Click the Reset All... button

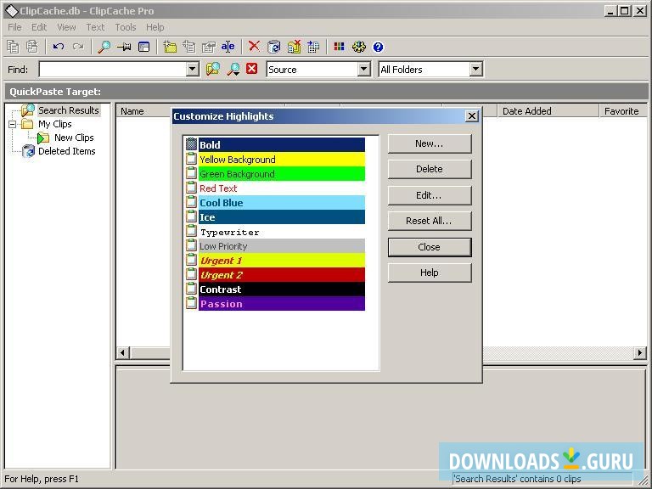[x=430, y=221]
